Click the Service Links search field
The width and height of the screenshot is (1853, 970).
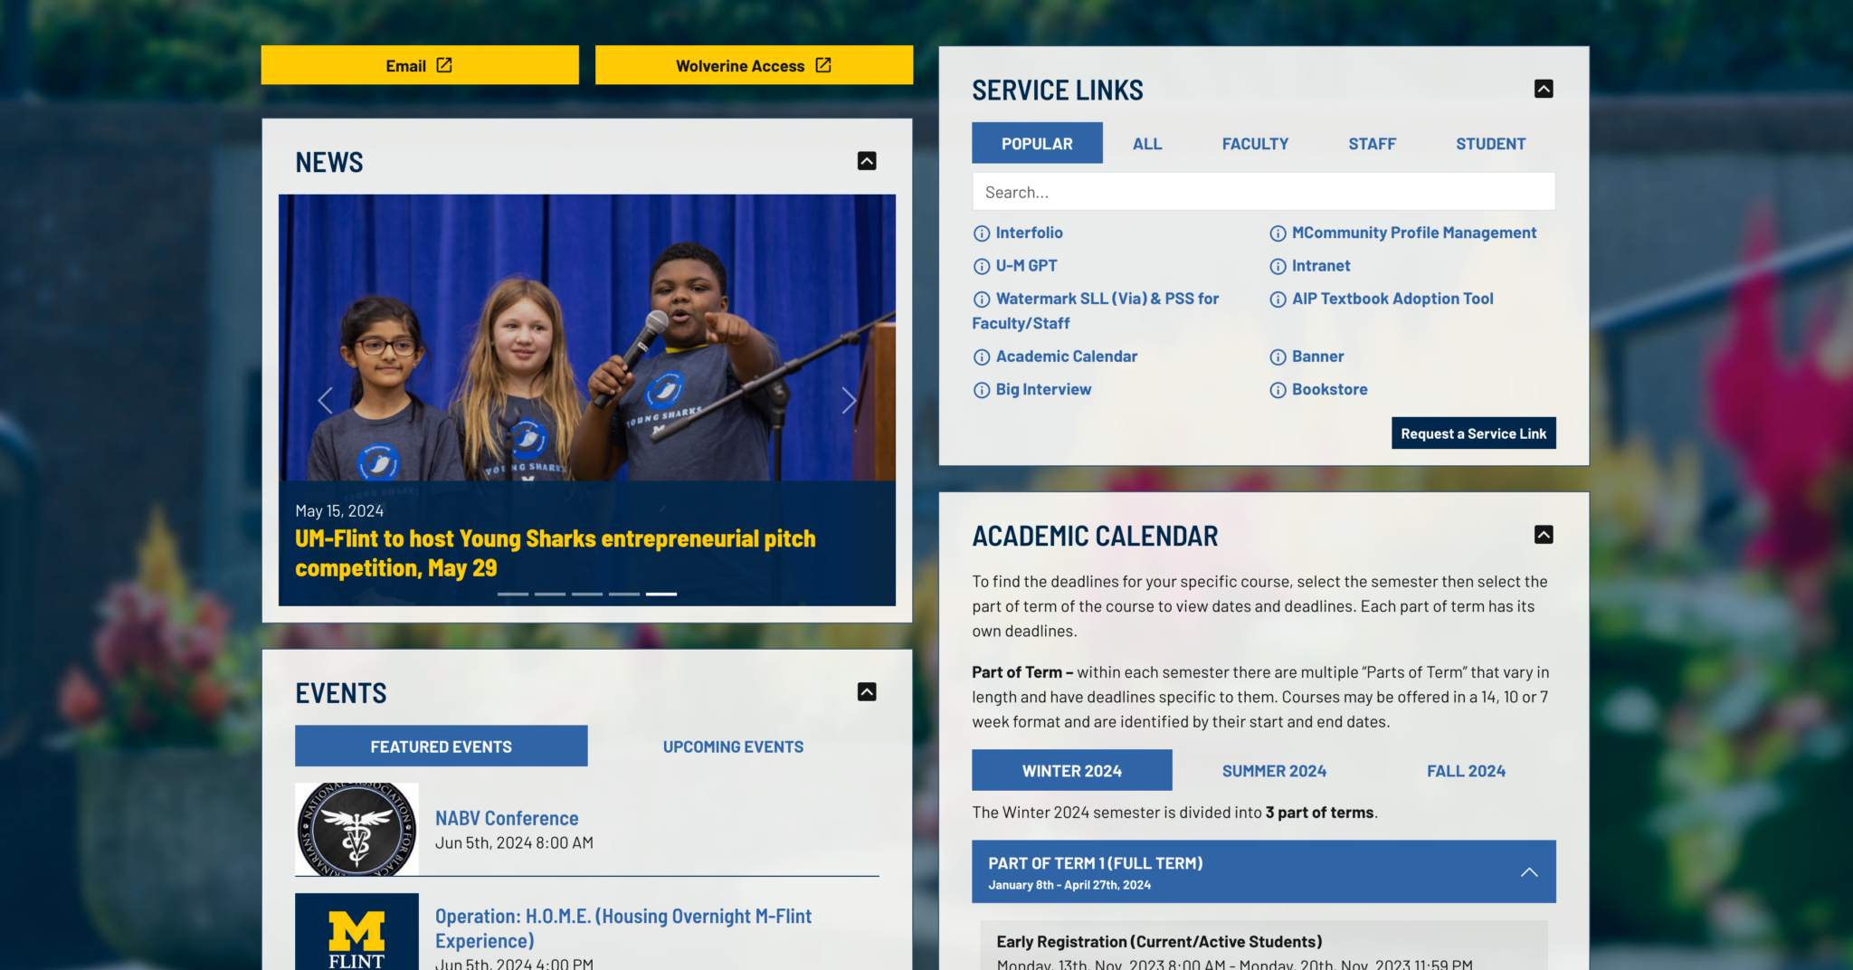pyautogui.click(x=1263, y=191)
